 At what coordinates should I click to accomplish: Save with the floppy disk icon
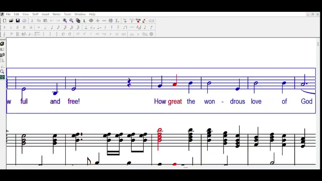coord(18,21)
